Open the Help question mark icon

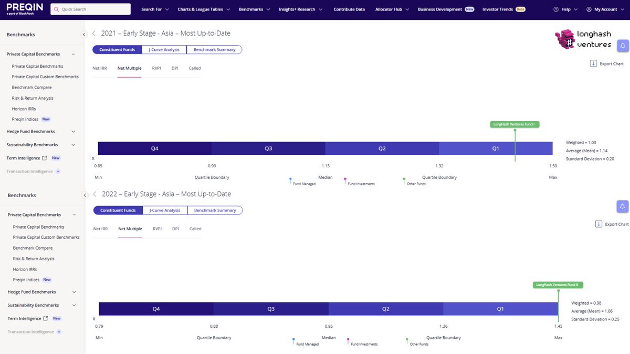tap(556, 9)
